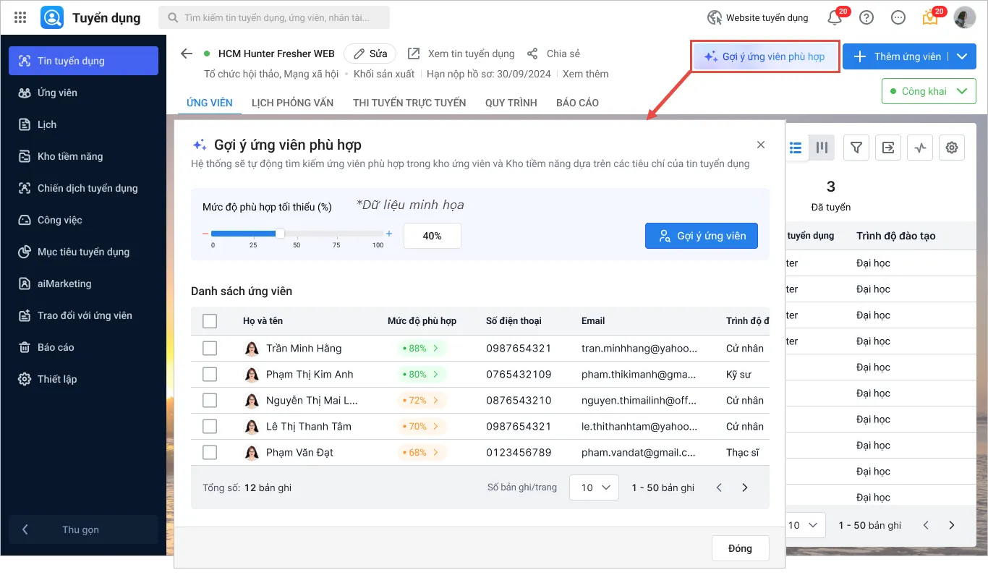The image size is (988, 575).
Task: Click the Gợi ý ứng viên button
Action: coord(701,236)
